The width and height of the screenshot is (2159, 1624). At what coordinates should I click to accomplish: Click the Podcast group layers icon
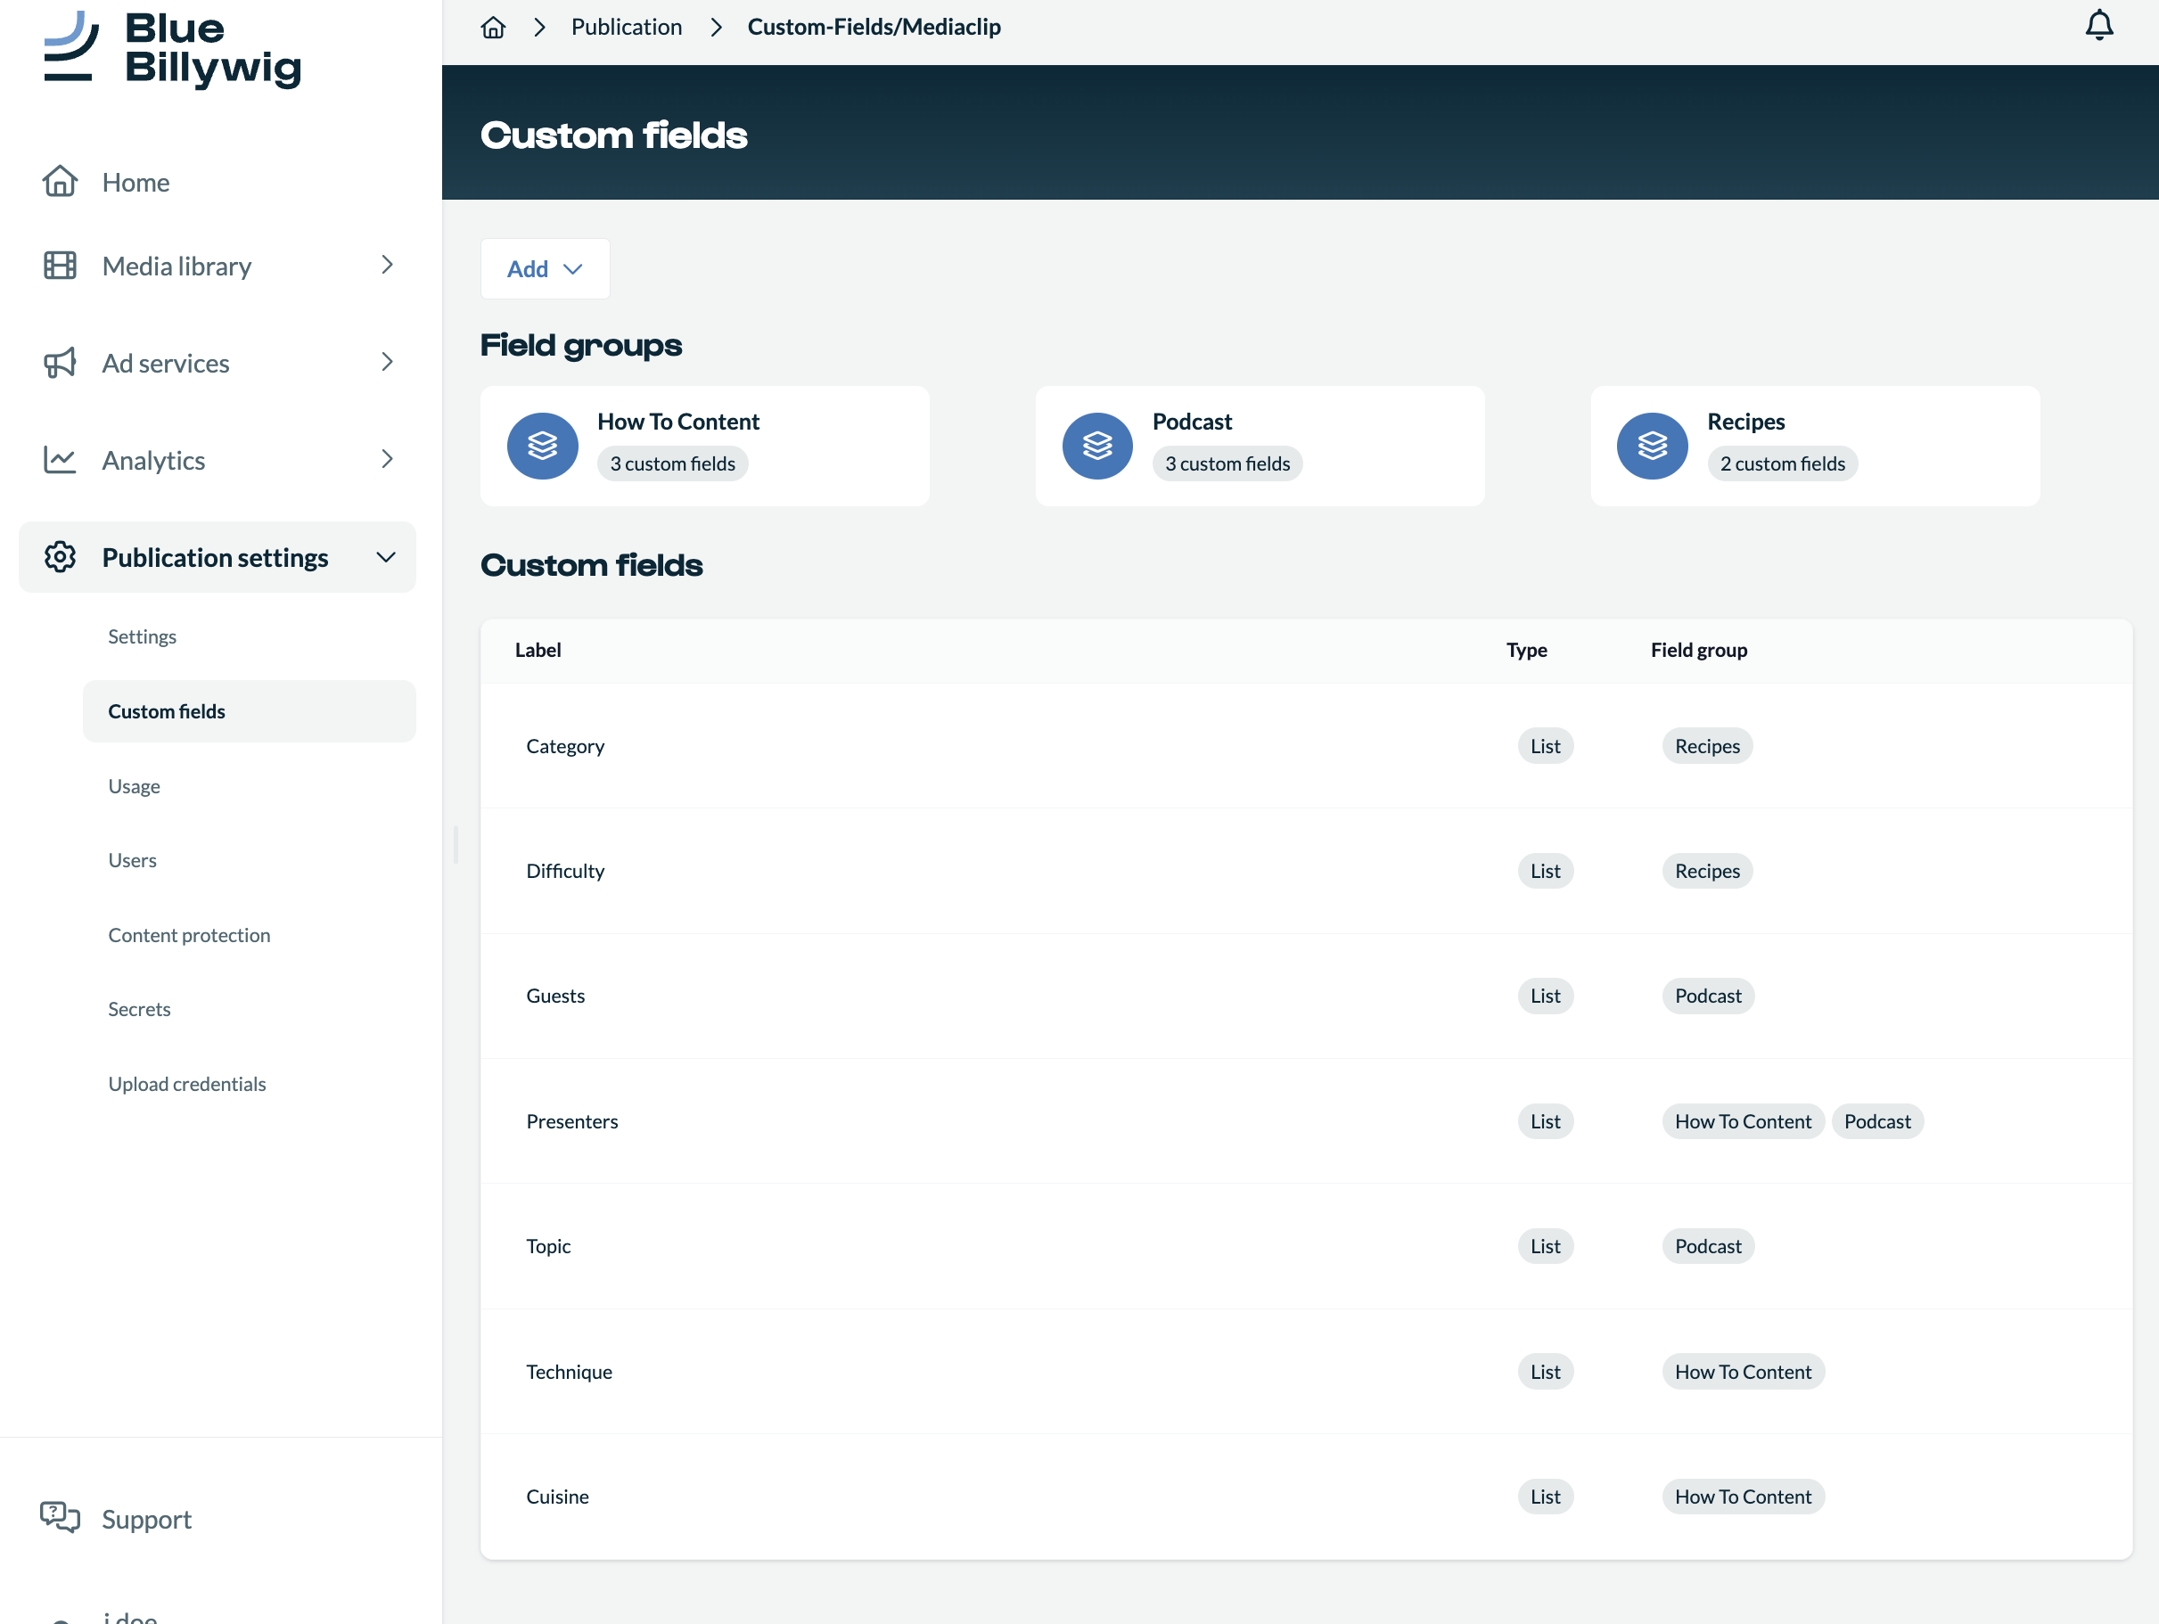click(1097, 446)
